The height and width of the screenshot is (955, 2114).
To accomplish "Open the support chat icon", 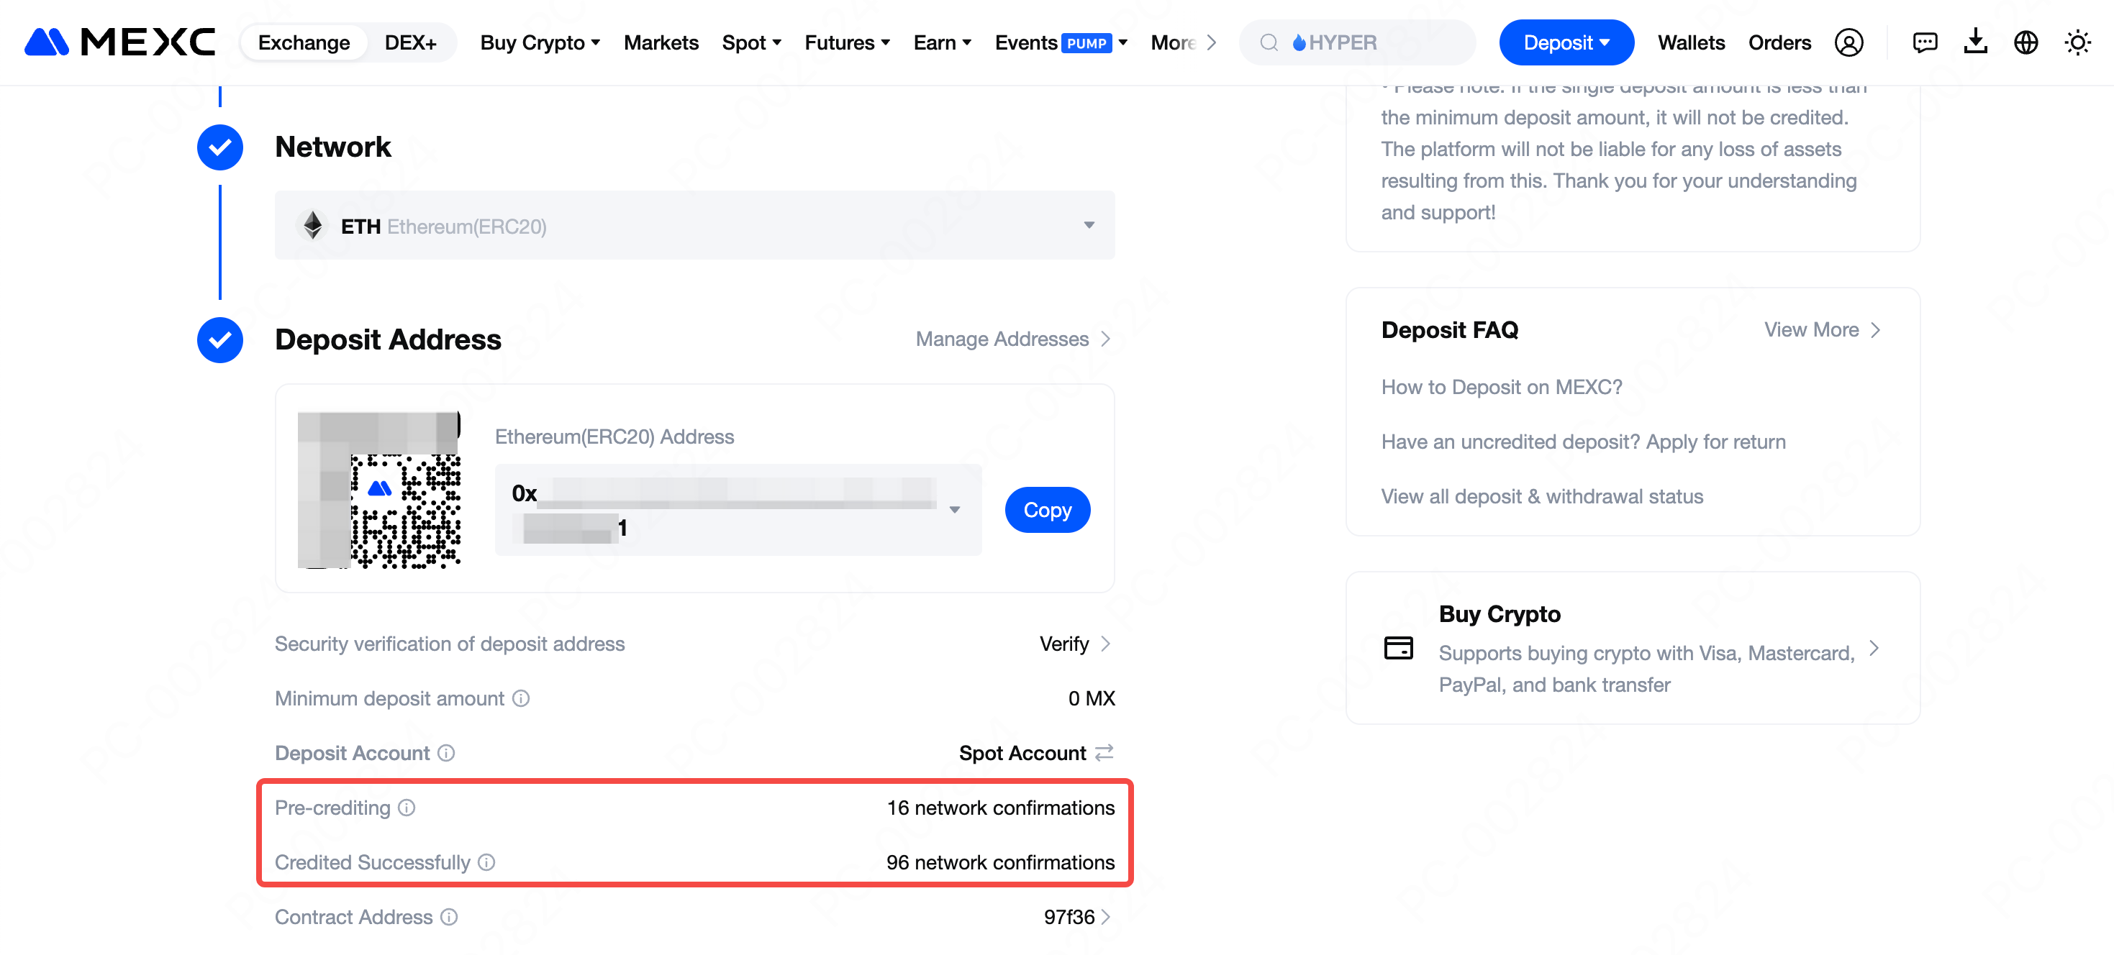I will (x=1925, y=42).
